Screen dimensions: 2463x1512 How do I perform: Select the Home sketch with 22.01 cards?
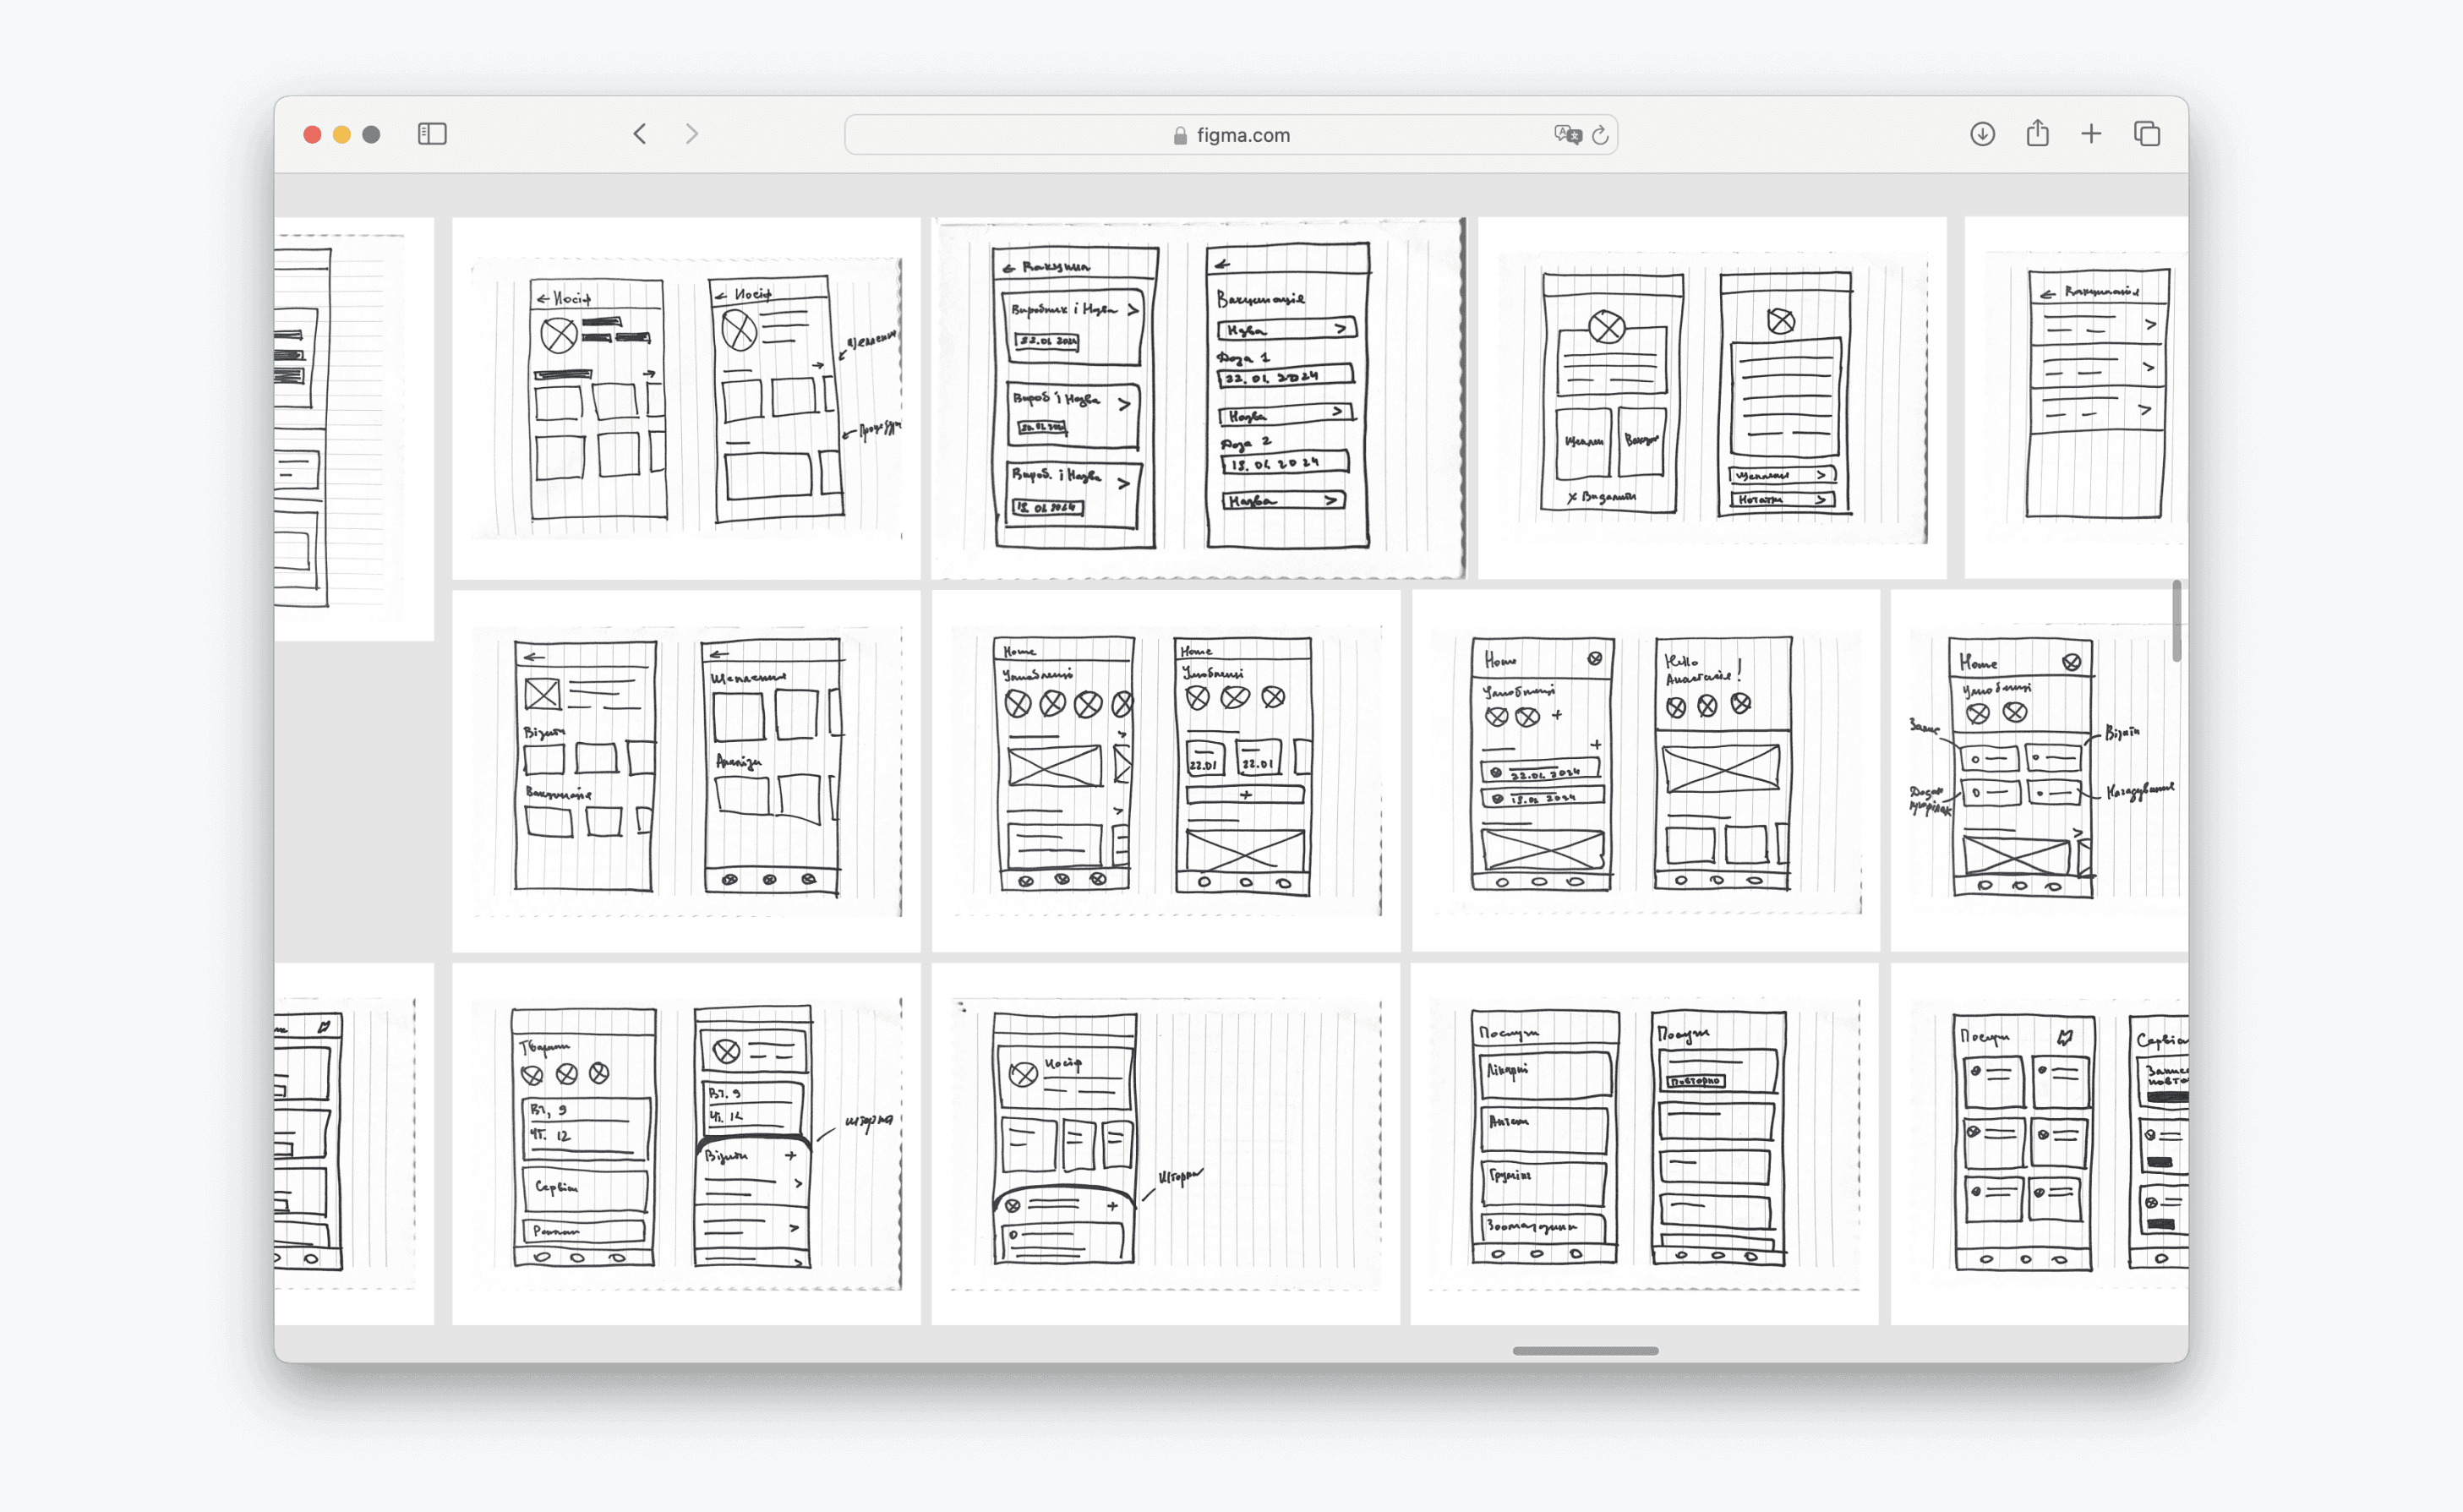1165,770
